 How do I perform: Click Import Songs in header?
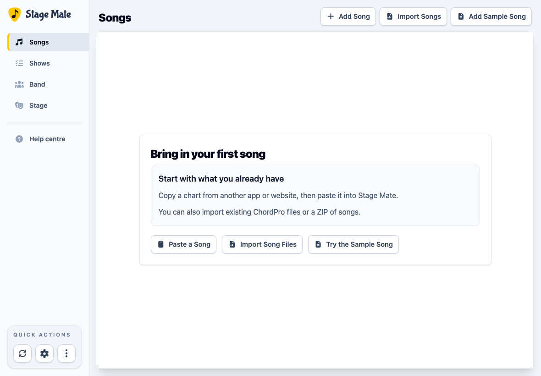coord(414,17)
